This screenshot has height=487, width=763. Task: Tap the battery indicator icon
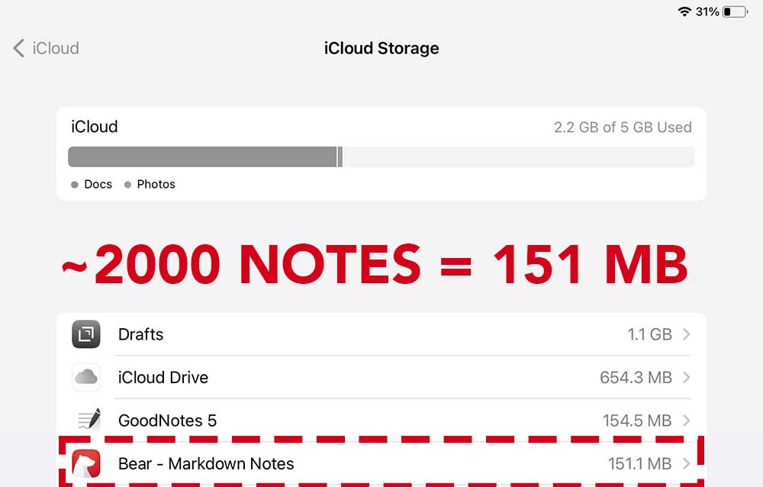pyautogui.click(x=736, y=11)
